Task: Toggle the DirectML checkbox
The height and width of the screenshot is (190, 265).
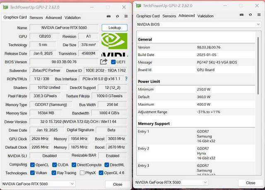Action: [107, 165]
